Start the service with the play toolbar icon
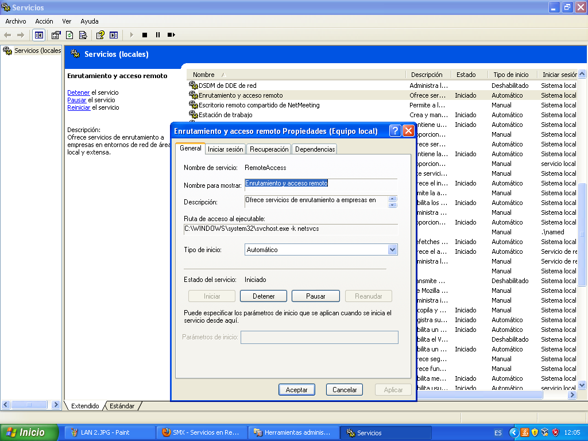Screen dimensions: 588x441 [x=131, y=35]
